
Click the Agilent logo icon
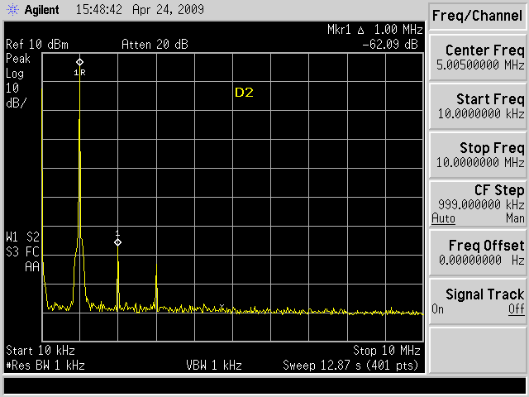point(13,9)
